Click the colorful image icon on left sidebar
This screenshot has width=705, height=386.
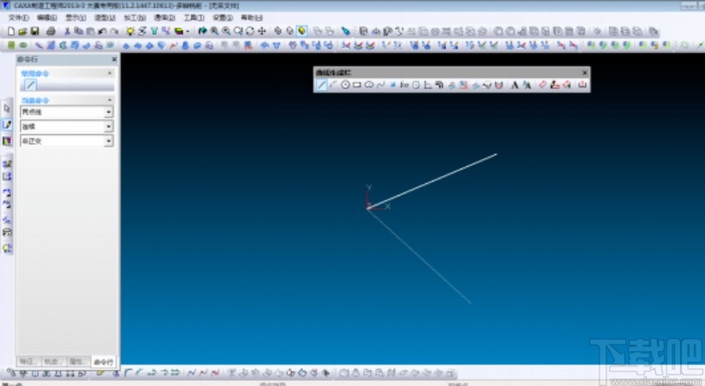click(7, 141)
